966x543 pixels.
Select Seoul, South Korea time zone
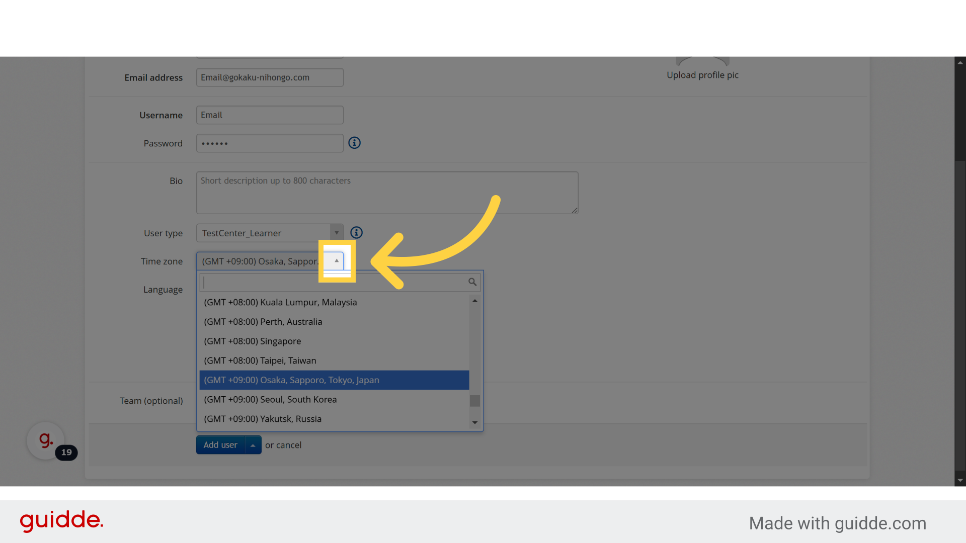270,399
